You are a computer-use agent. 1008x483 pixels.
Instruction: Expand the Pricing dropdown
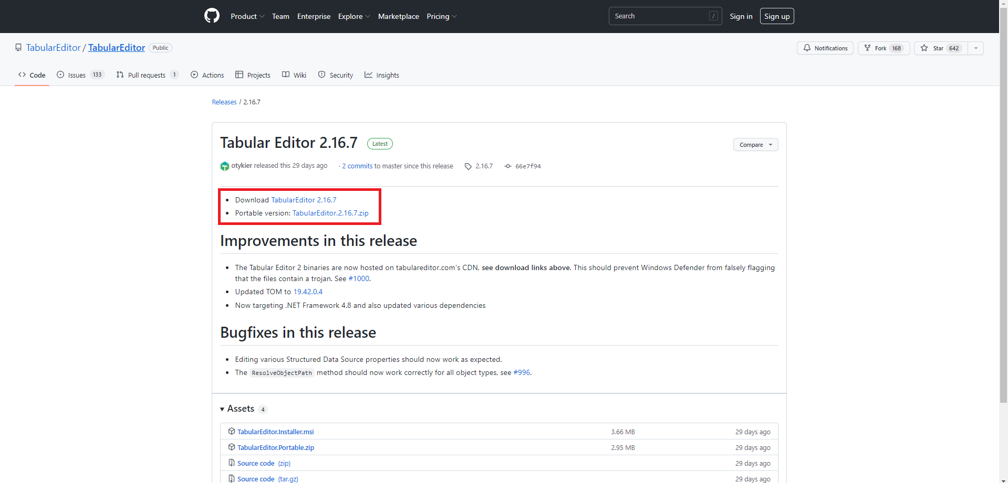pos(442,16)
